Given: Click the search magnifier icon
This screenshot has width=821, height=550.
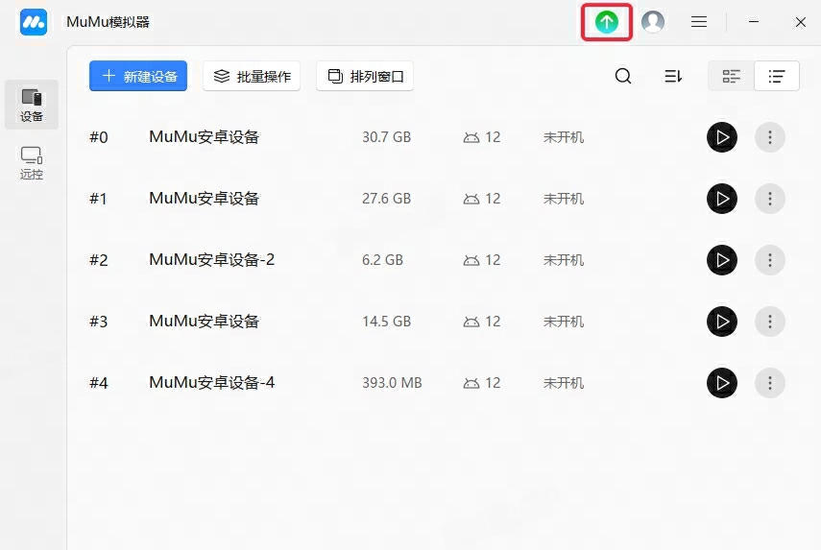Looking at the screenshot, I should point(623,77).
